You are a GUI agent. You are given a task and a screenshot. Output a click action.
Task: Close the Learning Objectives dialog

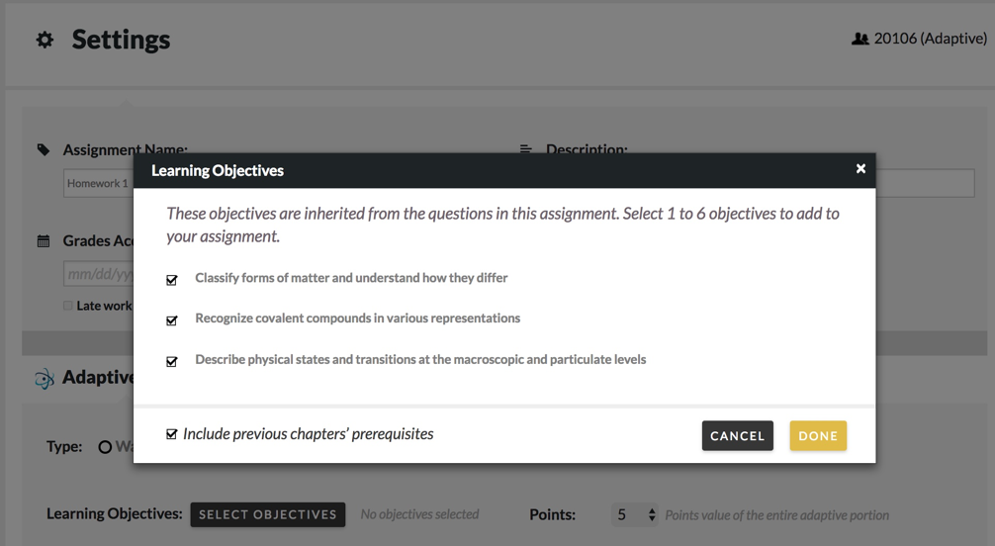click(860, 169)
